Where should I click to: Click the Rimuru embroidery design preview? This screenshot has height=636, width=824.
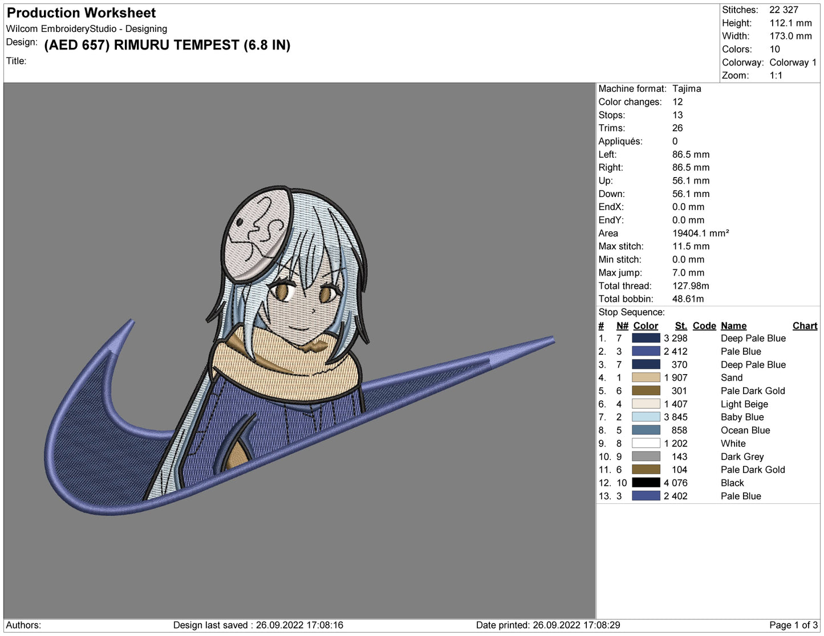[x=299, y=351]
